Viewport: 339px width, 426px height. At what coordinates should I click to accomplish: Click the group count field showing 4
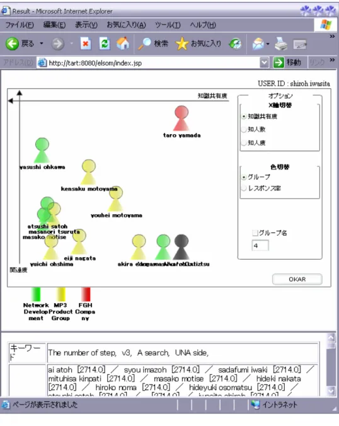[260, 246]
